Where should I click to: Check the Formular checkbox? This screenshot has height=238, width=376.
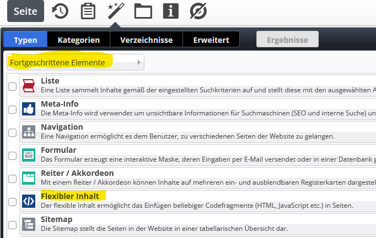pyautogui.click(x=13, y=156)
